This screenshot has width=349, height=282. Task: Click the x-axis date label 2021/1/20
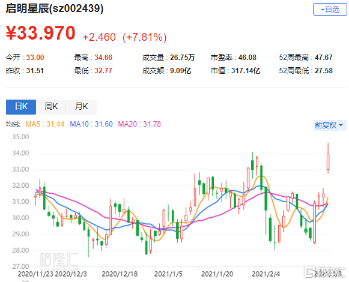(217, 274)
